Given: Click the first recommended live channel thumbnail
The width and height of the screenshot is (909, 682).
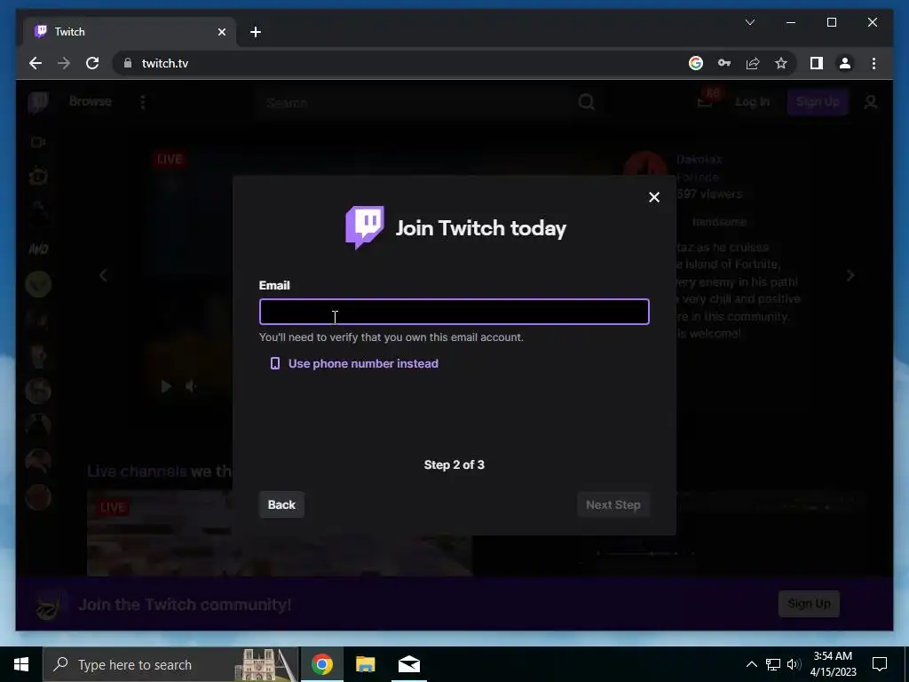Looking at the screenshot, I should [x=280, y=533].
